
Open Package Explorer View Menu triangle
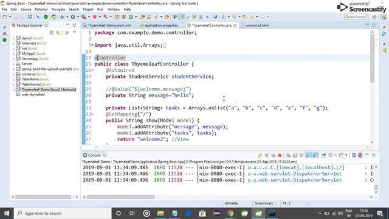click(74, 32)
